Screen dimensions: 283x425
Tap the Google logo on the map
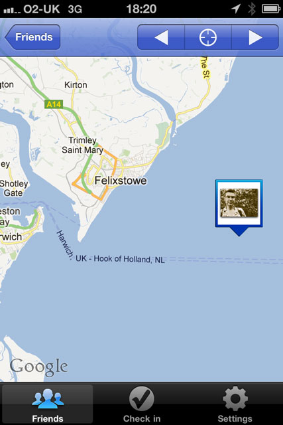[38, 367]
